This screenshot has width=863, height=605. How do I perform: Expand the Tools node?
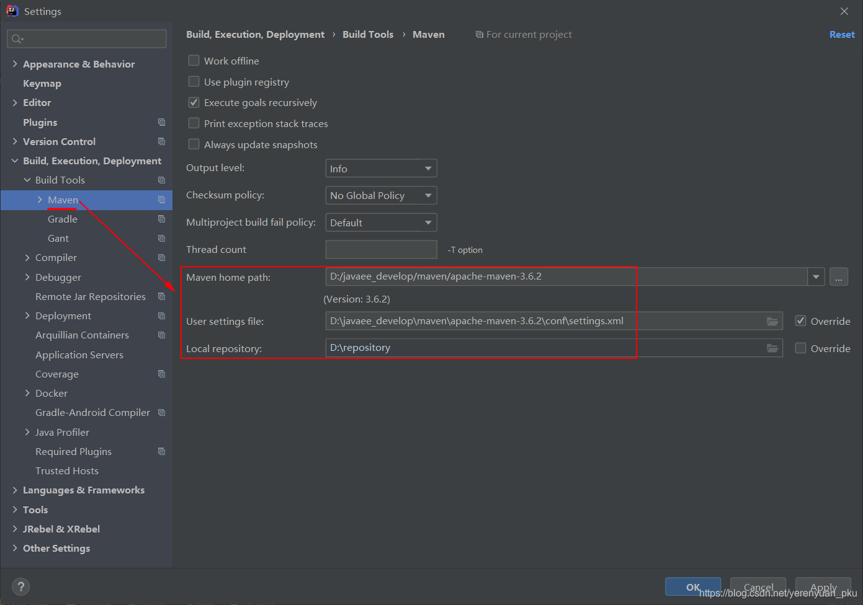[15, 510]
